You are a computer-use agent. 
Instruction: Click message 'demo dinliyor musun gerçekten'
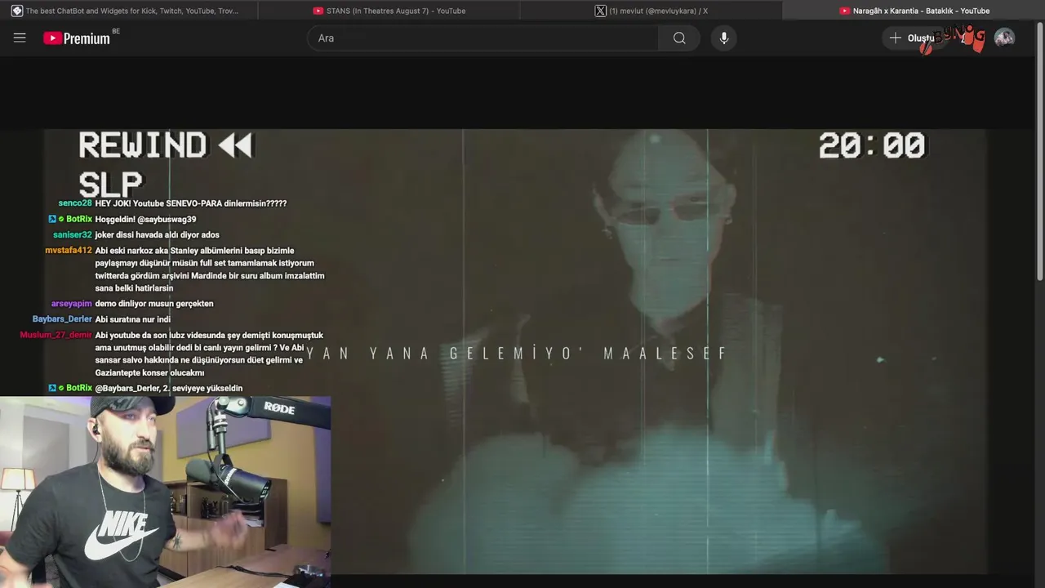[154, 304]
